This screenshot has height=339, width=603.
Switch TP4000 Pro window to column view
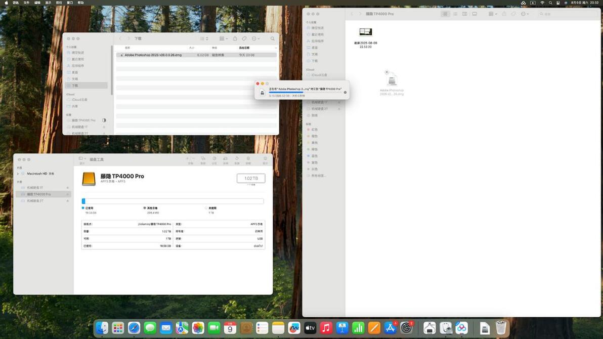(464, 14)
